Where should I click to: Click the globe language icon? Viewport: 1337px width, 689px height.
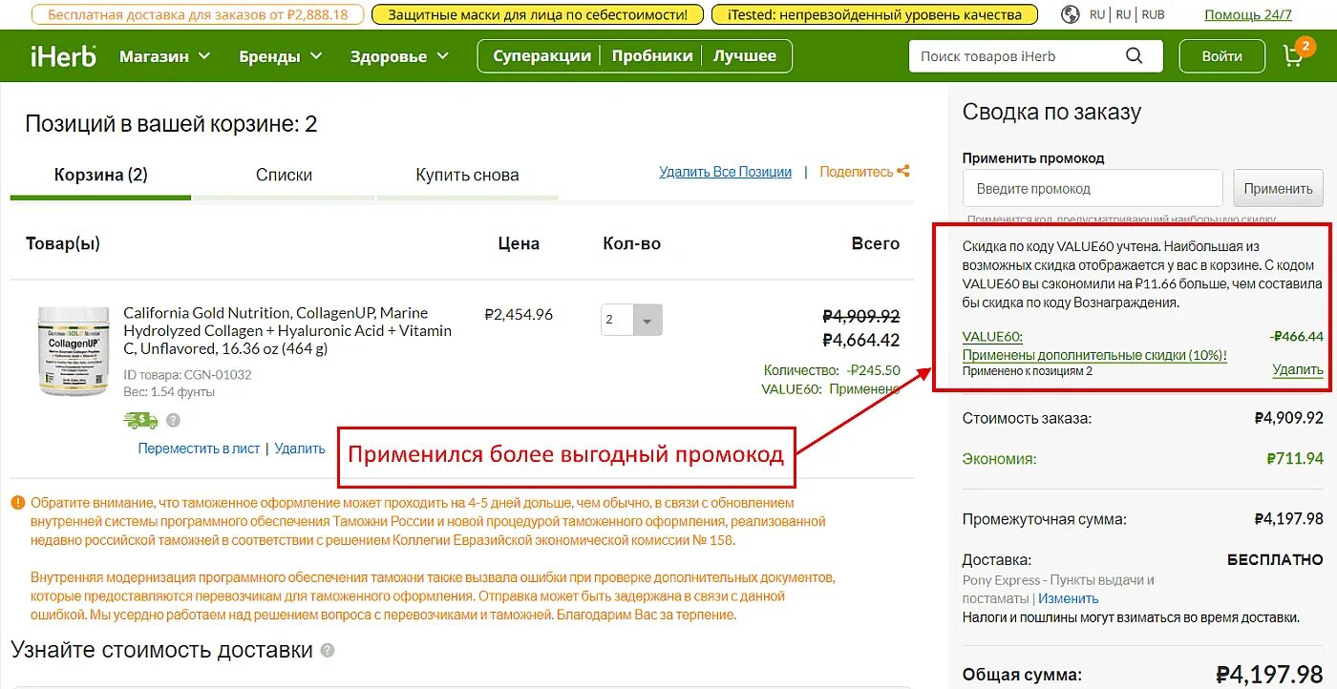(1071, 14)
